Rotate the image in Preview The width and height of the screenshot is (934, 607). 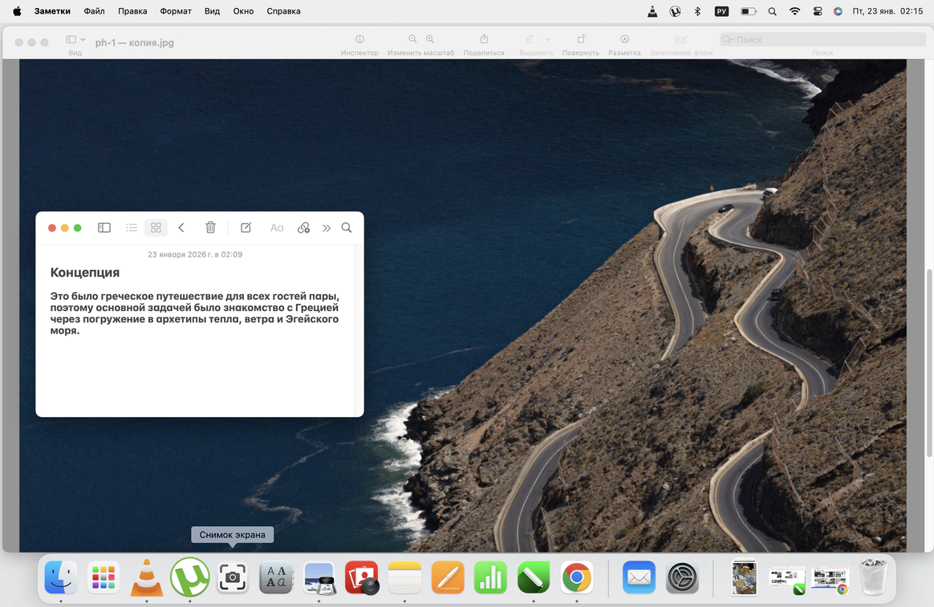click(581, 39)
